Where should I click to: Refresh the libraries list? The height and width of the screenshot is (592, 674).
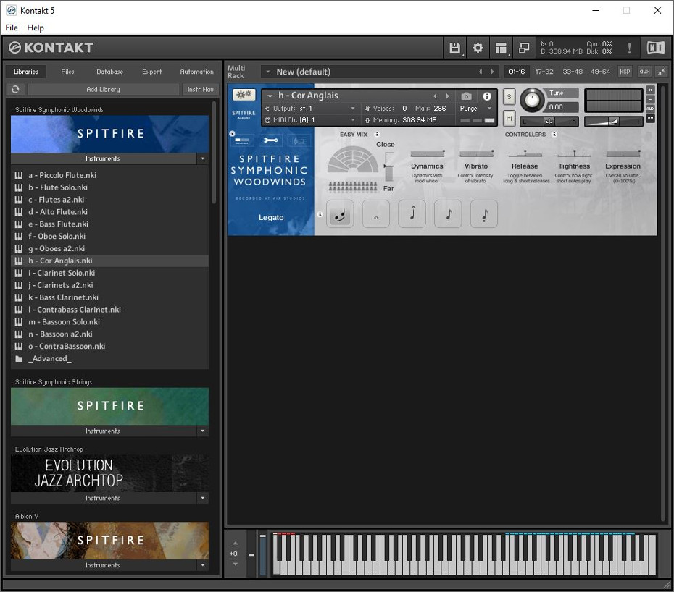(15, 89)
